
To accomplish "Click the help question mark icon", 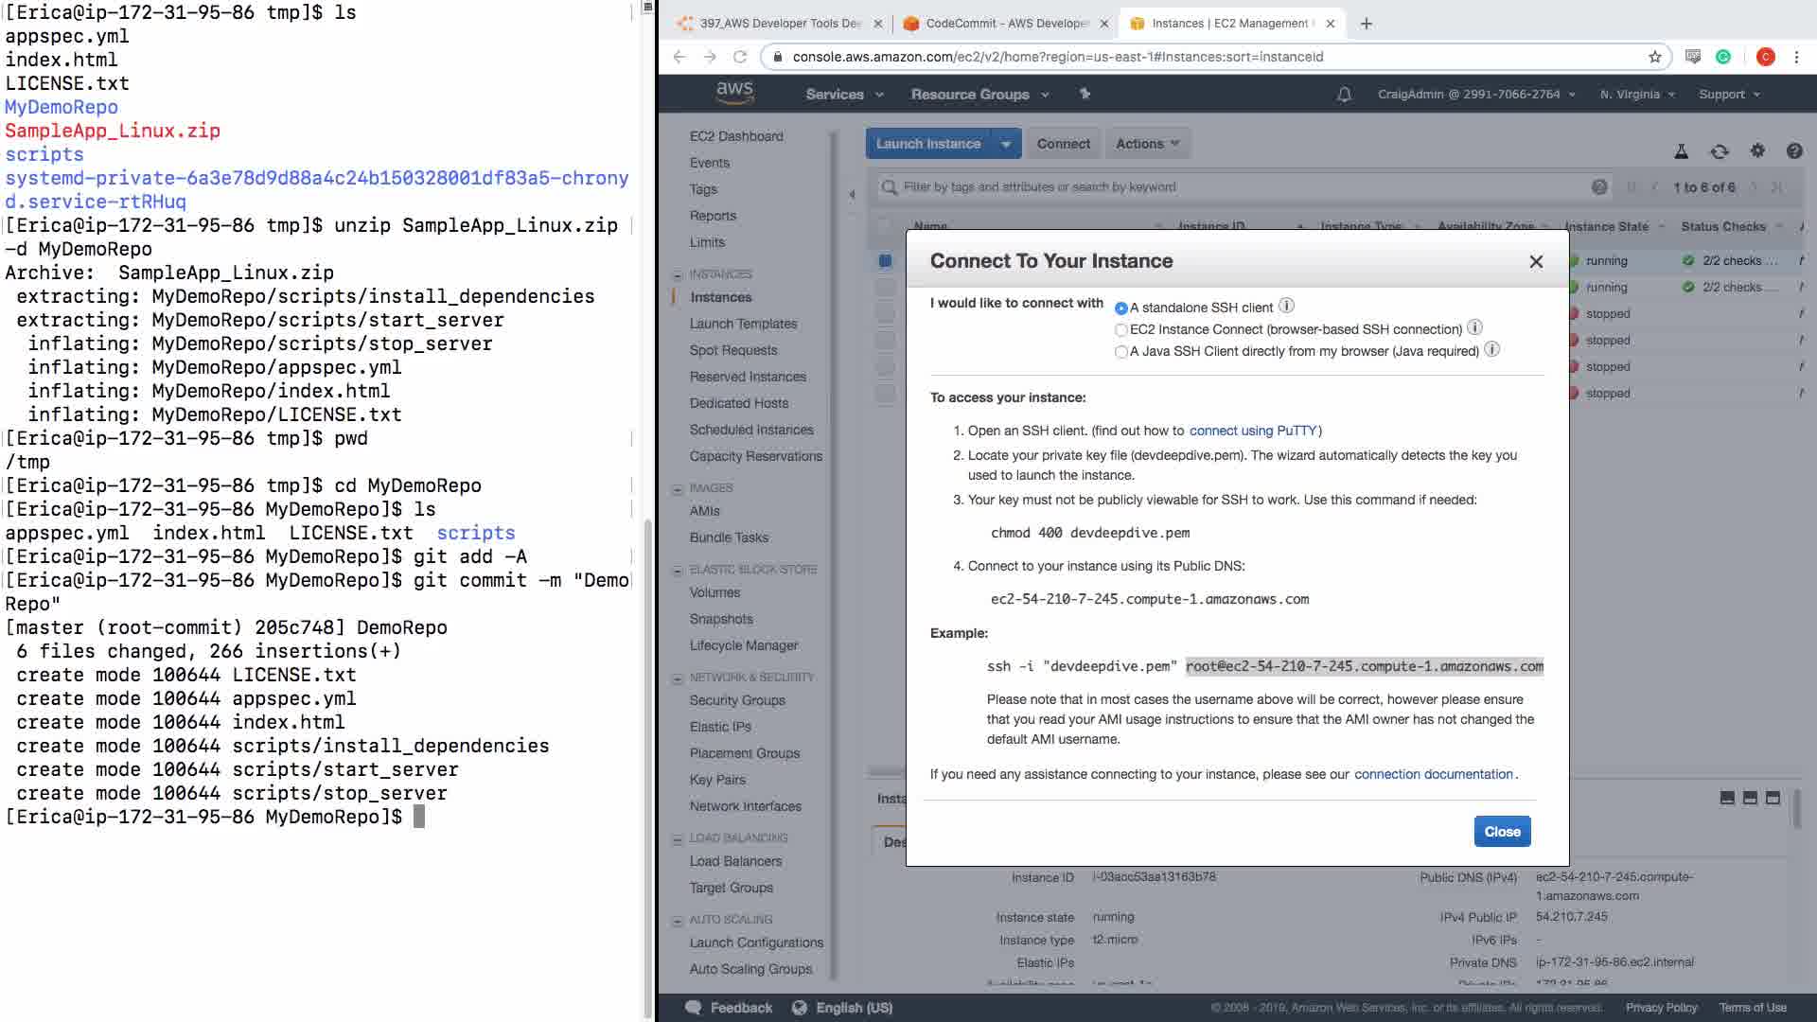I will tap(1793, 151).
